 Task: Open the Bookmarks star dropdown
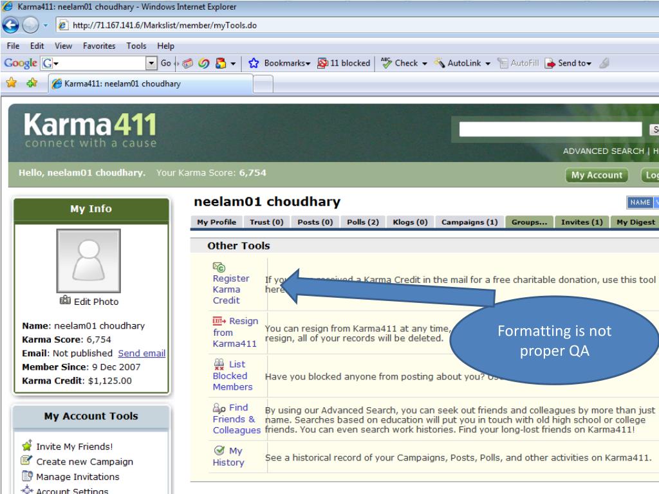point(279,63)
